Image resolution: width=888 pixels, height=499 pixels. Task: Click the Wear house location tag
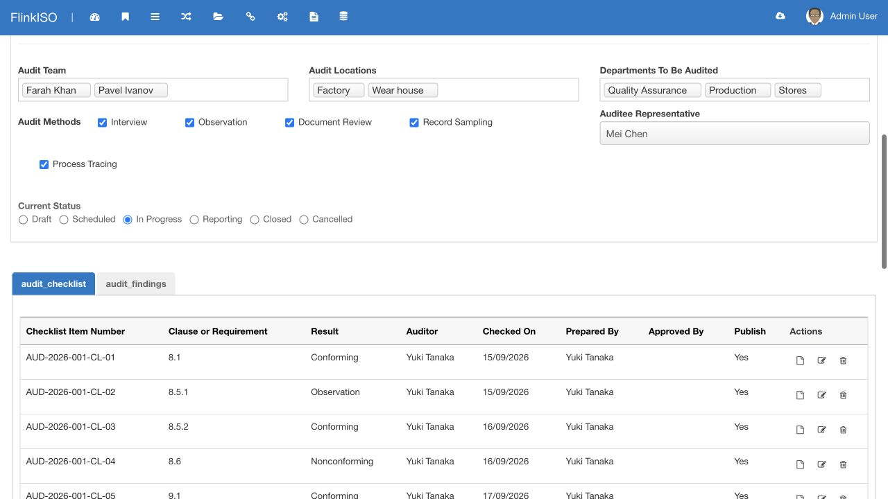(x=402, y=90)
